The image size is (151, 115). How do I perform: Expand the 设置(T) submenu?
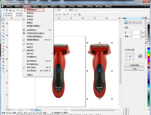[x=38, y=75]
